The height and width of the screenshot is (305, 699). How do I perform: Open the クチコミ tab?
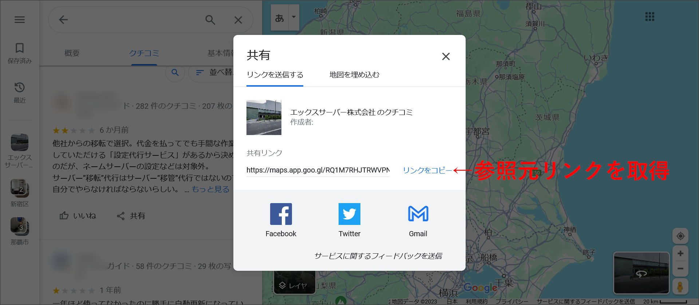click(x=144, y=53)
